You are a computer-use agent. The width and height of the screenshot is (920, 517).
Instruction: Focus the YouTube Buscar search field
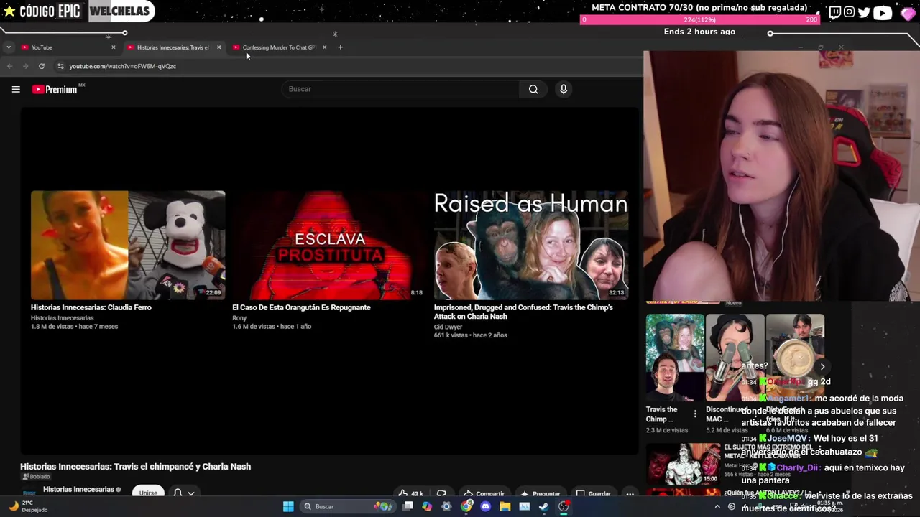click(400, 89)
